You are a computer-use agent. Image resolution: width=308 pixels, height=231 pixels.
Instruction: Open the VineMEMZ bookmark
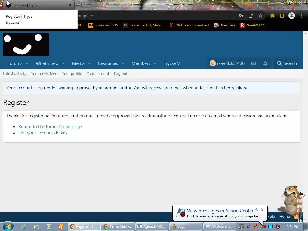tap(252, 25)
